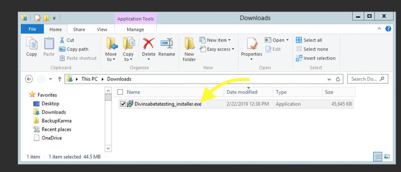
Task: Click Select none
Action: pyautogui.click(x=312, y=49)
